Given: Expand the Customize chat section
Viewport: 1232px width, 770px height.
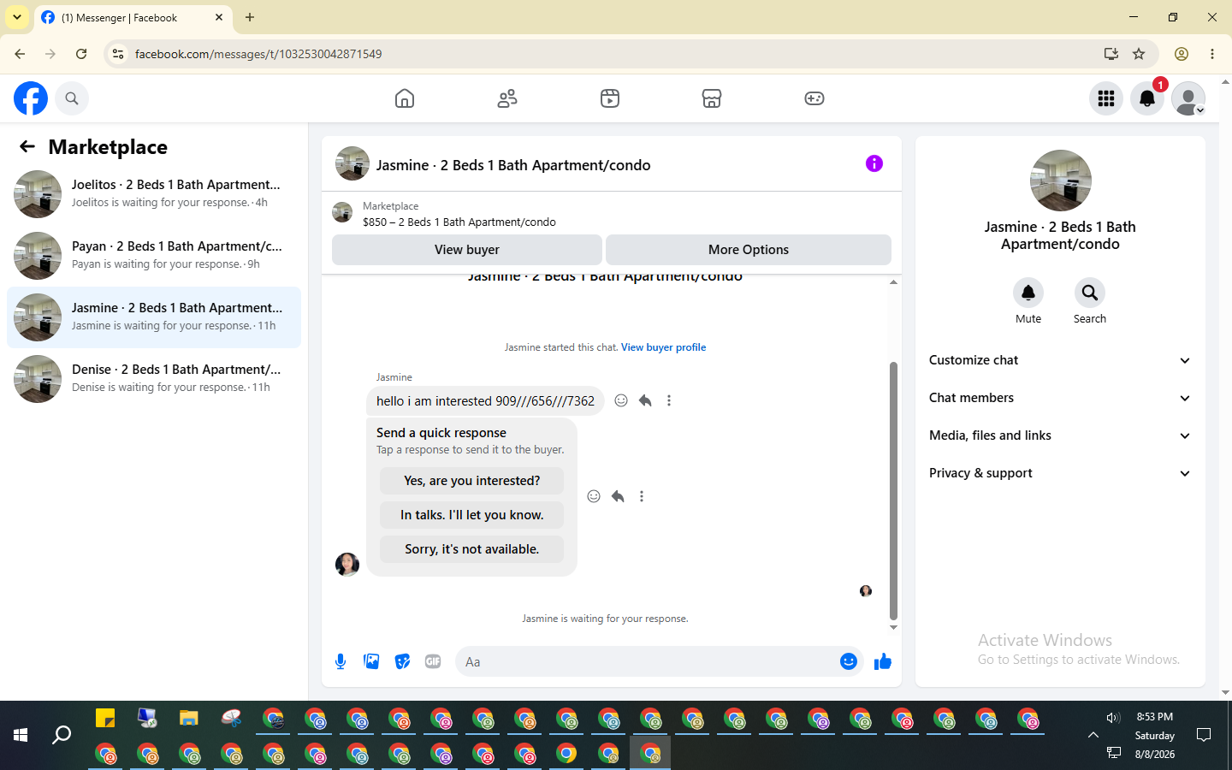Looking at the screenshot, I should click(x=1060, y=360).
